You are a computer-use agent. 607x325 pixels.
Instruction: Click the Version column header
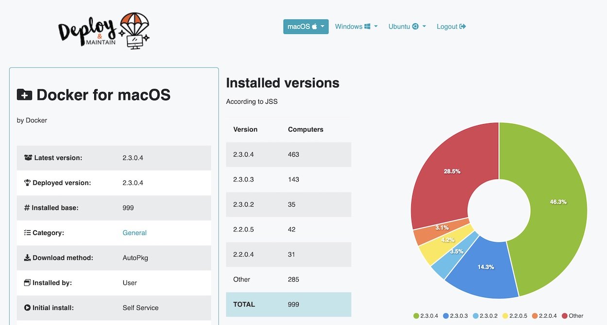245,130
